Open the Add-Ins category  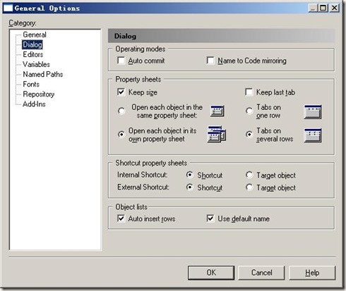(x=34, y=104)
